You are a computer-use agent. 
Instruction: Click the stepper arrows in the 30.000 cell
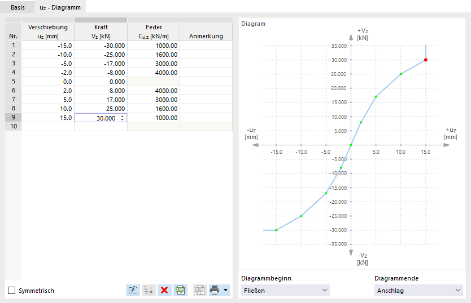(122, 118)
